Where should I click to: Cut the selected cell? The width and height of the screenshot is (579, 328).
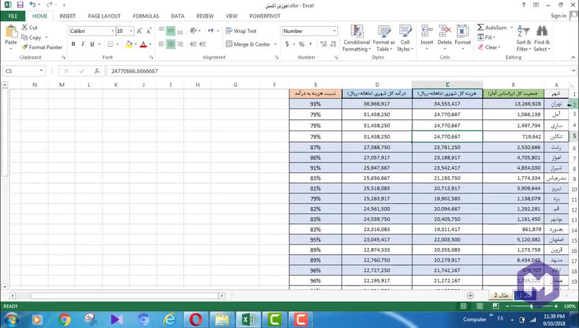29,27
